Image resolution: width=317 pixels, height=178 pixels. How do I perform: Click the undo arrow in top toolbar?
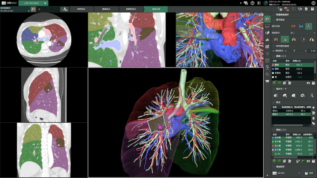tap(300, 9)
